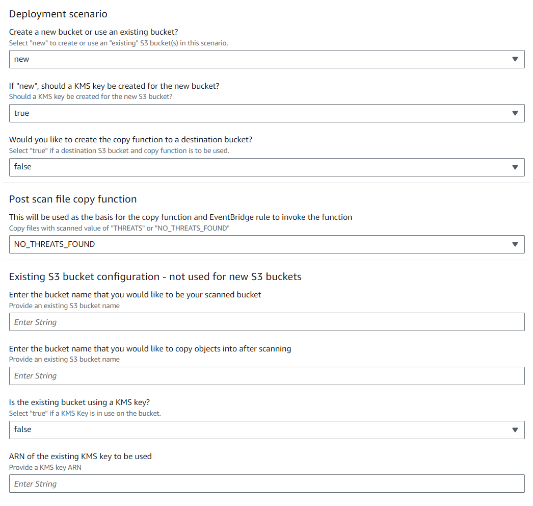The image size is (533, 506).
Task: Click the 'Provide a KMS key ARN' helper text
Action: (x=45, y=468)
